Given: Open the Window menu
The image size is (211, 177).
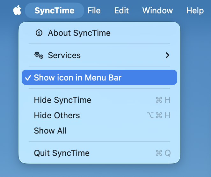Looking at the screenshot, I should (x=157, y=11).
